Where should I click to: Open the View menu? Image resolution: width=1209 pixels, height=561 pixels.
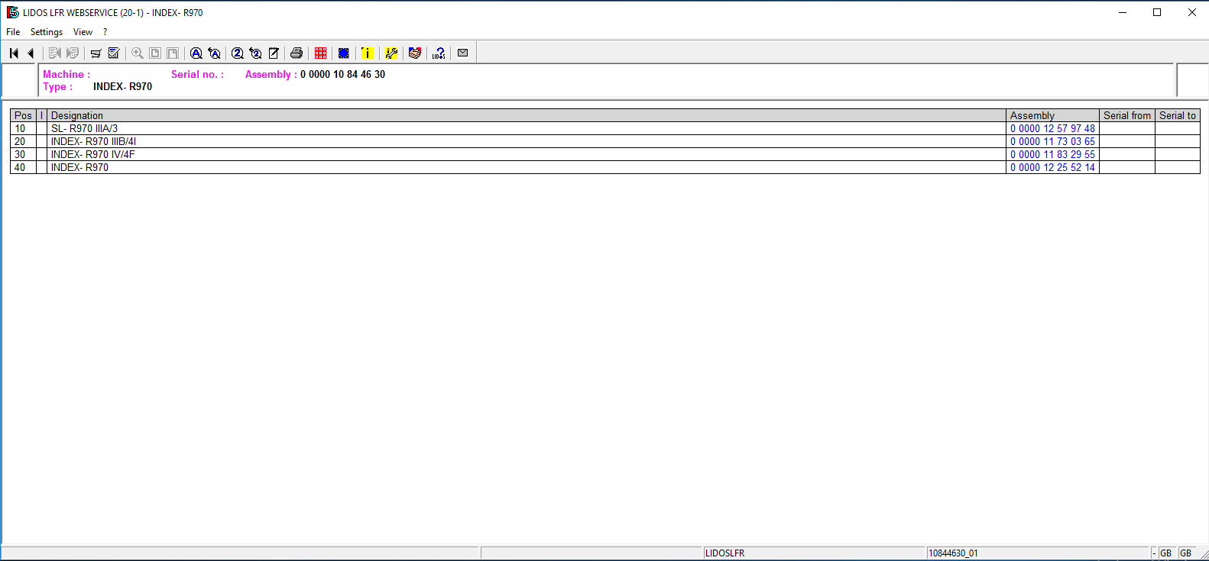83,32
